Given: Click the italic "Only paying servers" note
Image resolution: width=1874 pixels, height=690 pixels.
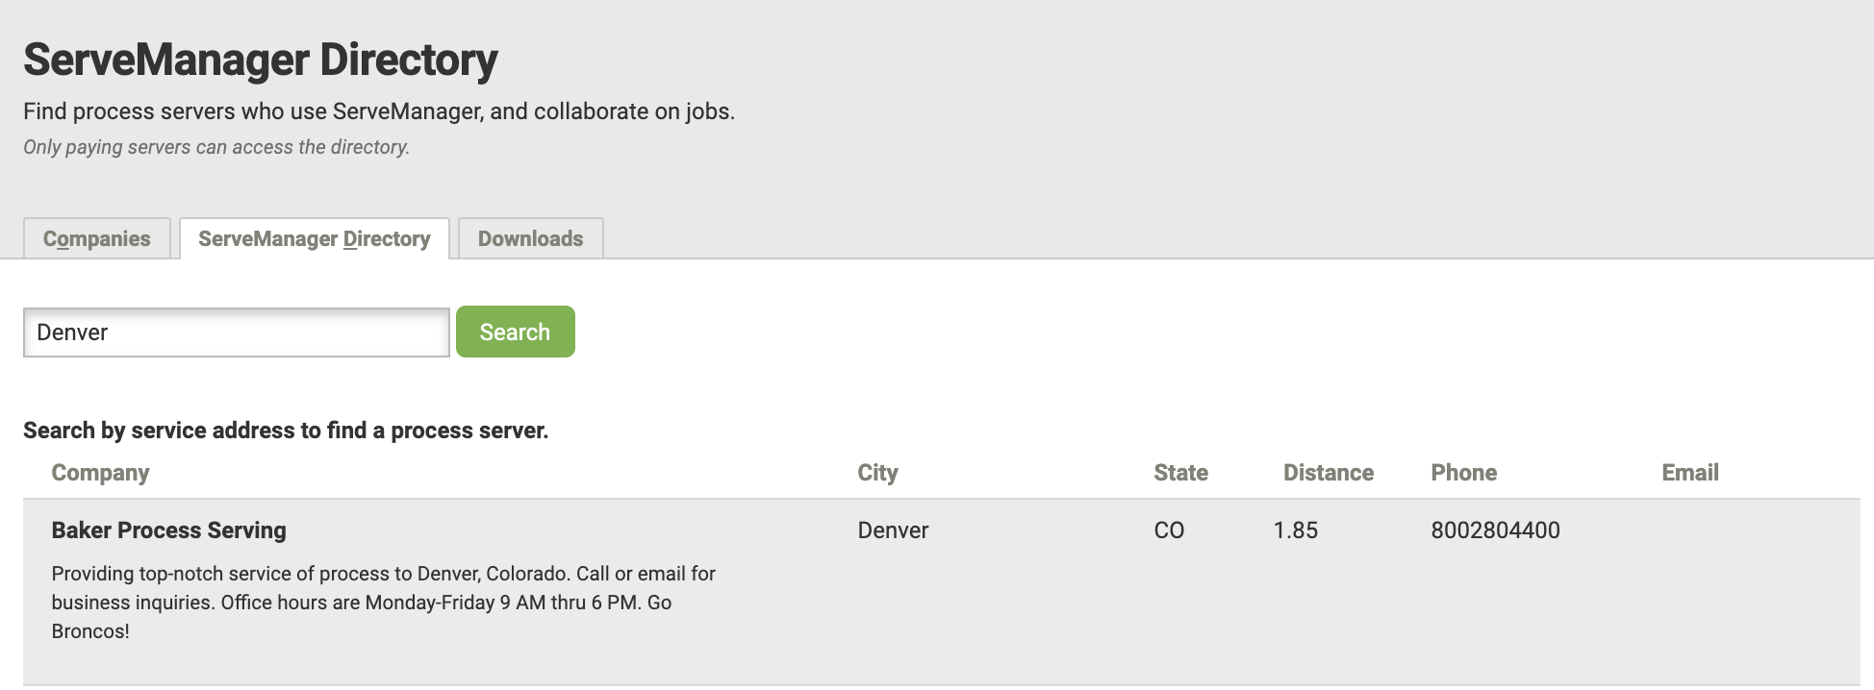Looking at the screenshot, I should [x=216, y=147].
